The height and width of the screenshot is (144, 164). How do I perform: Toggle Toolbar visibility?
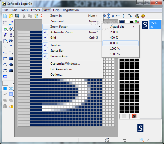[x=72, y=45]
